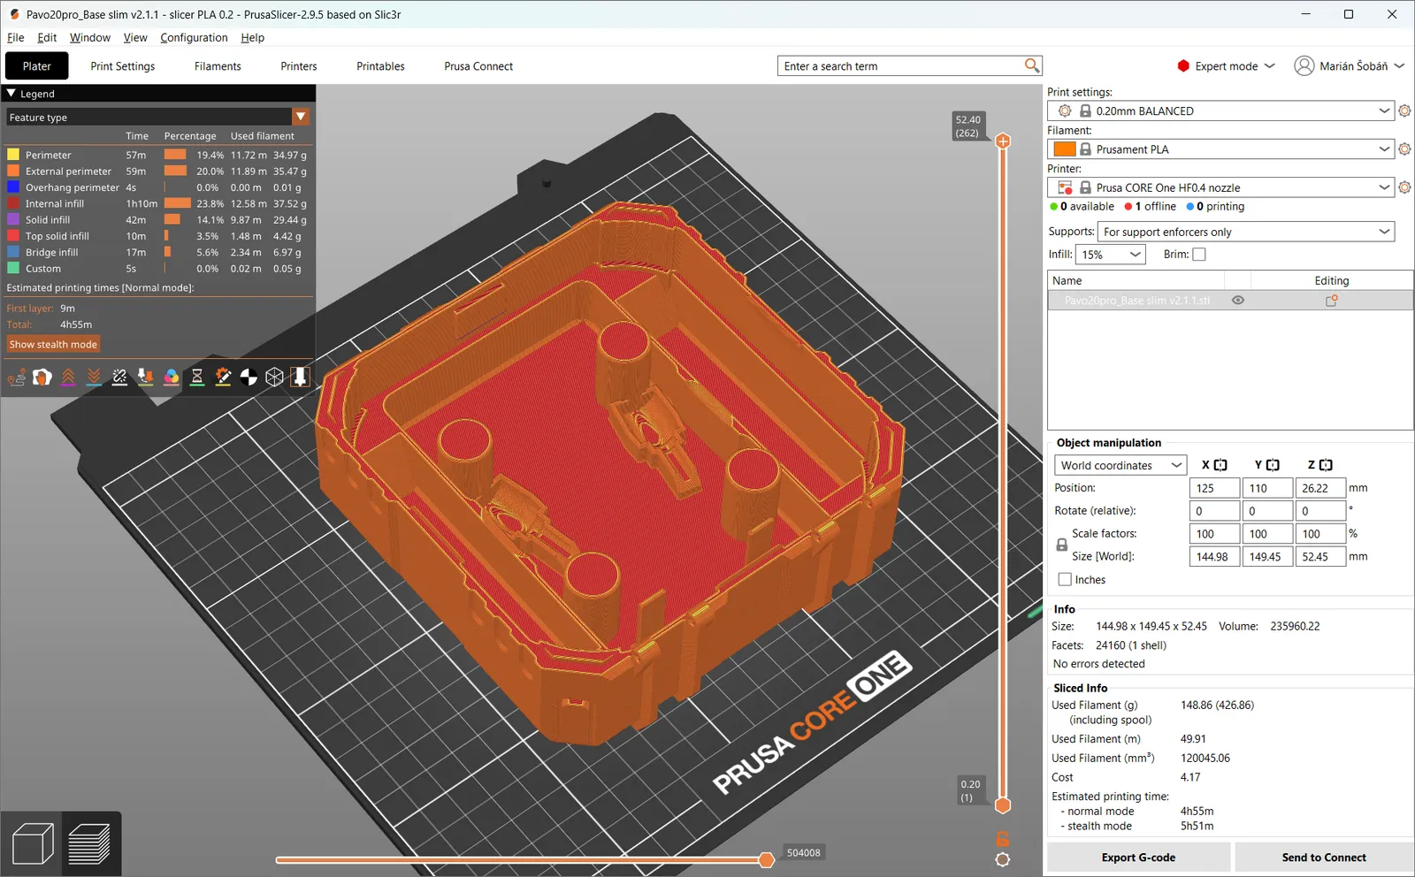Click the layer slider settings cog icon
The width and height of the screenshot is (1415, 877).
(x=1003, y=859)
